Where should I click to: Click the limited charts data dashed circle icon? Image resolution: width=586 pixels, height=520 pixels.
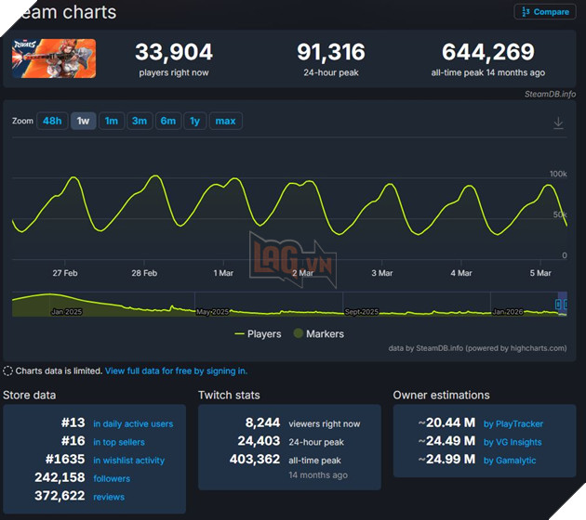[8, 370]
